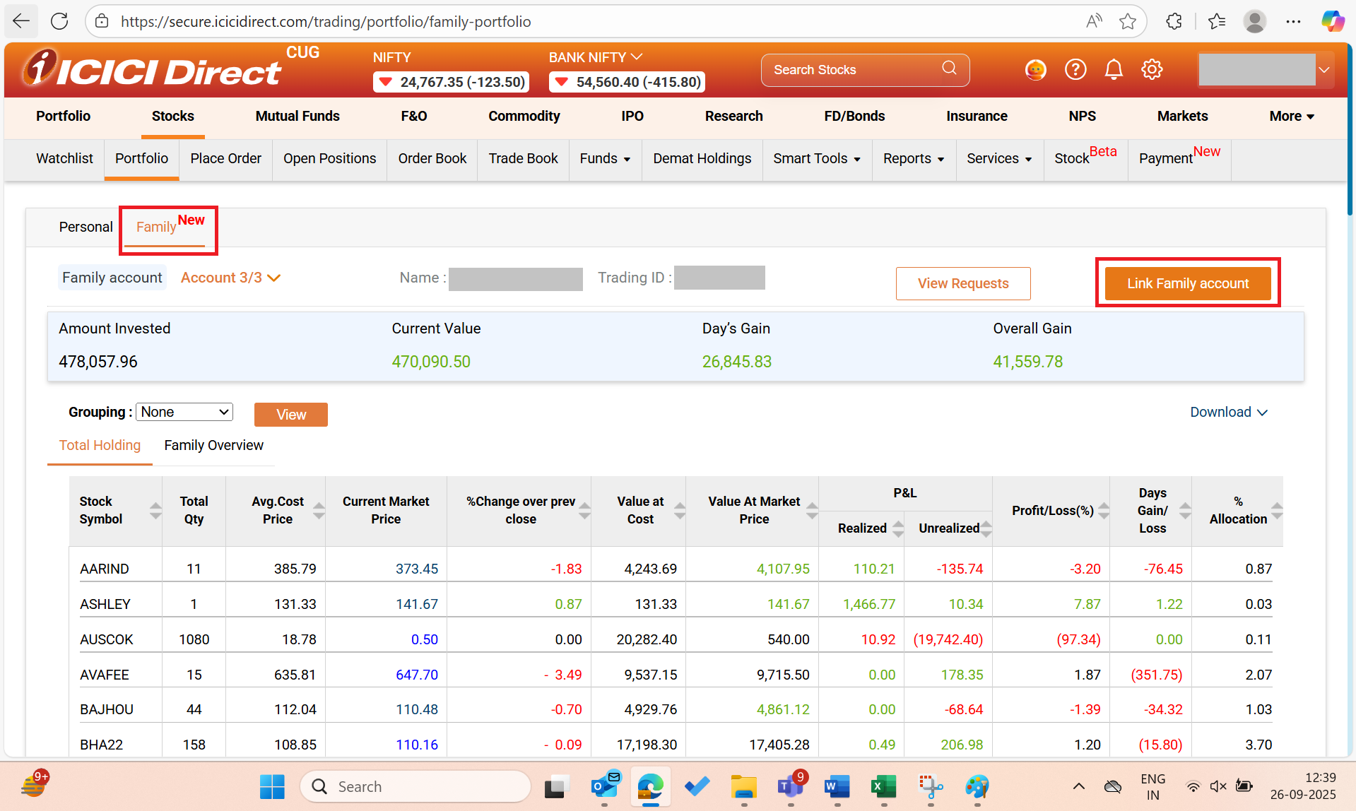Screen dimensions: 1356x811
Task: Click the notification bell icon
Action: 1114,69
